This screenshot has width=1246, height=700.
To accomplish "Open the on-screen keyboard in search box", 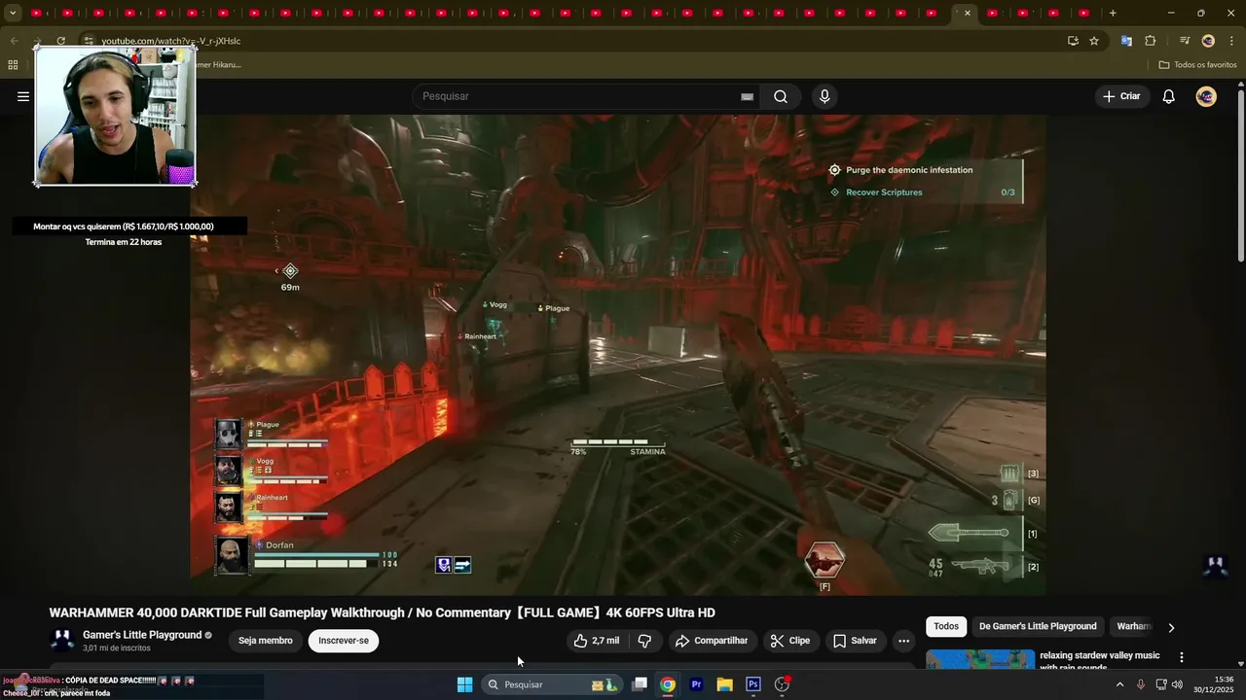I will (747, 96).
